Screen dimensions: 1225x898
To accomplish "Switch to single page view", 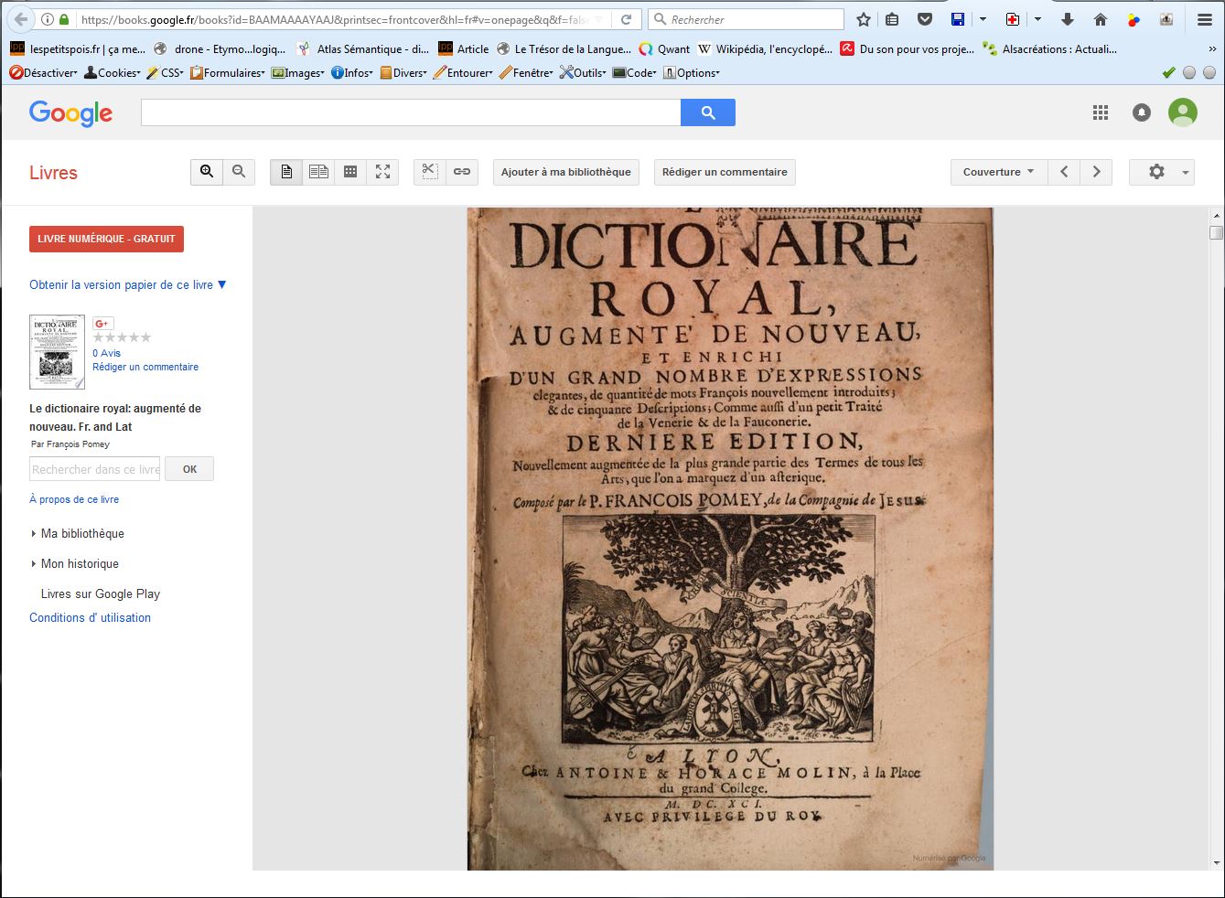I will click(286, 172).
